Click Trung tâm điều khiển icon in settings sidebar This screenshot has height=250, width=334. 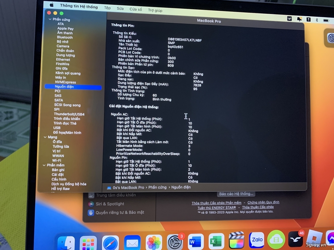[91, 195]
